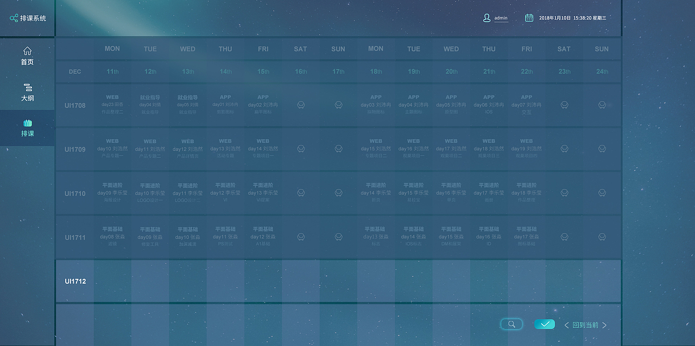
Task: Open 平面进阶 day15 李乐莹 lesson
Action: point(414,193)
